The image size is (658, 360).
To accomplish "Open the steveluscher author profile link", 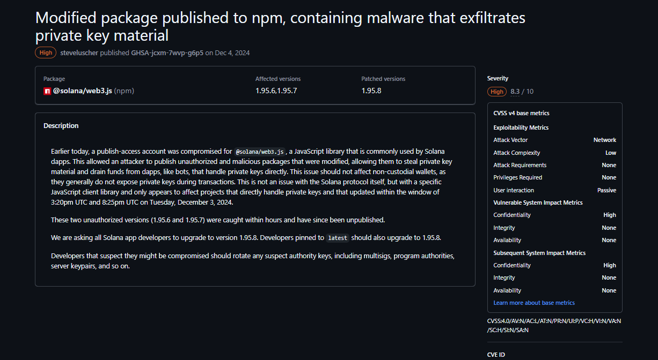I will click(79, 53).
